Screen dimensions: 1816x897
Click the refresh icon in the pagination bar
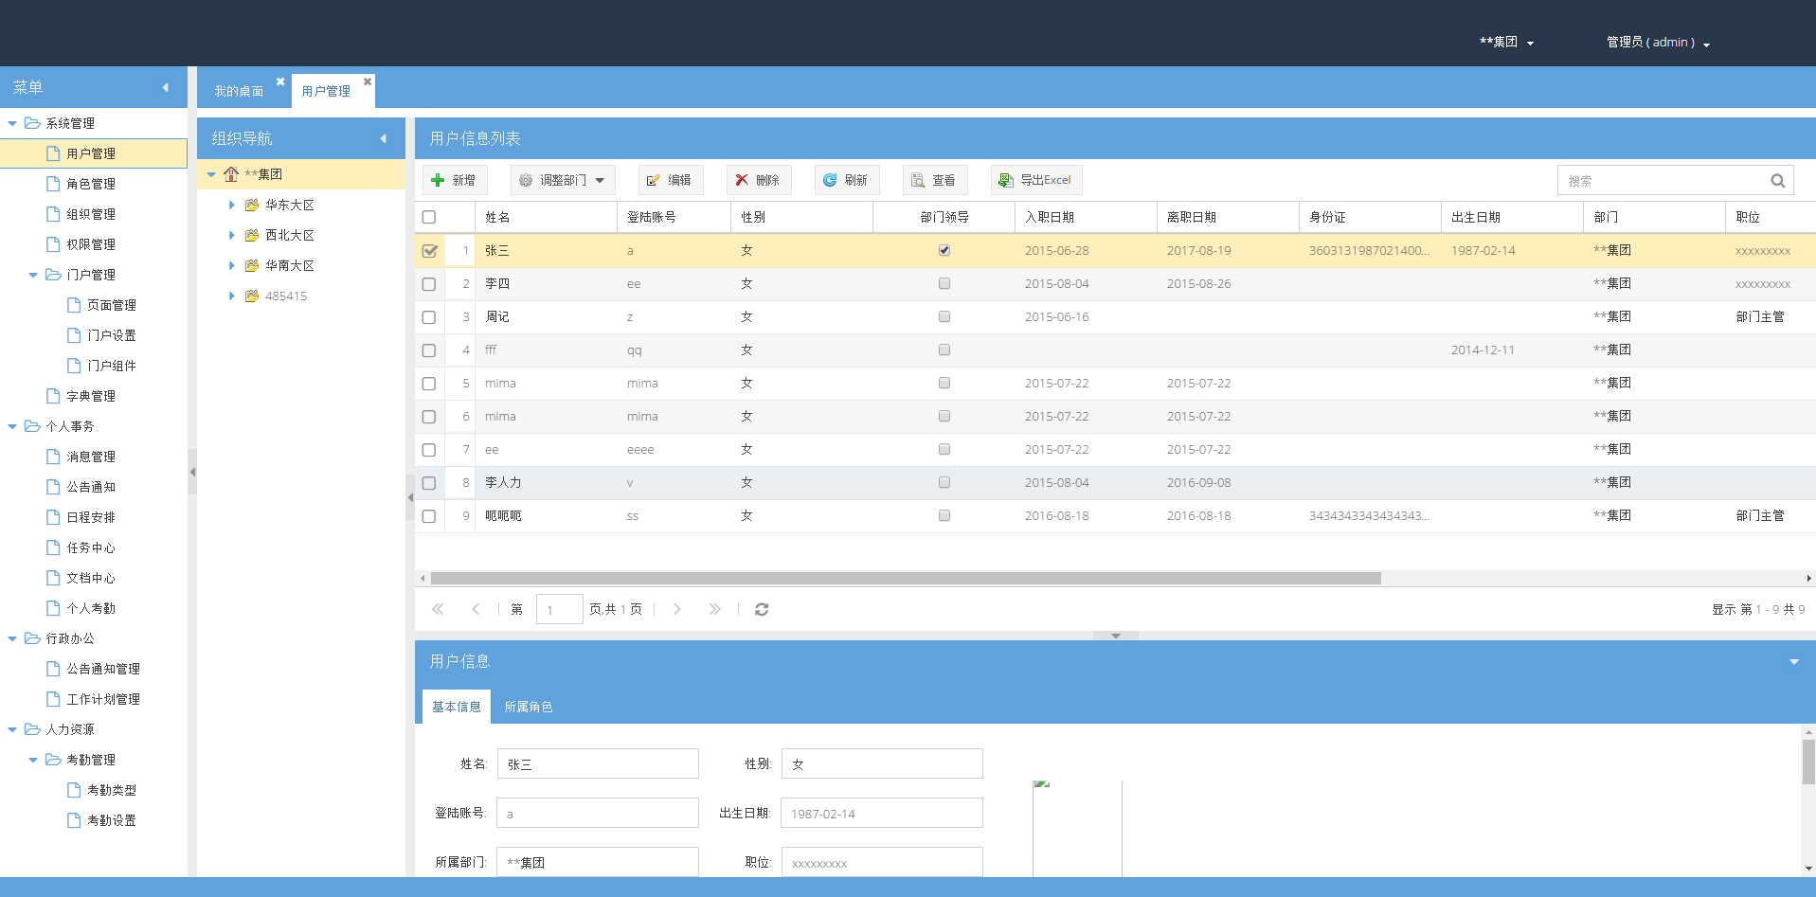(x=762, y=609)
